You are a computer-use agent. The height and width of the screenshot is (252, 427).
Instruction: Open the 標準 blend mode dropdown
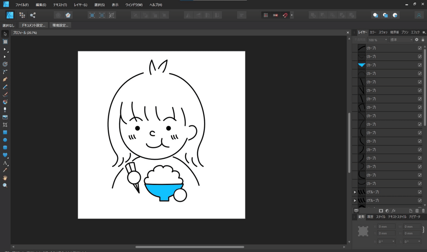(401, 40)
